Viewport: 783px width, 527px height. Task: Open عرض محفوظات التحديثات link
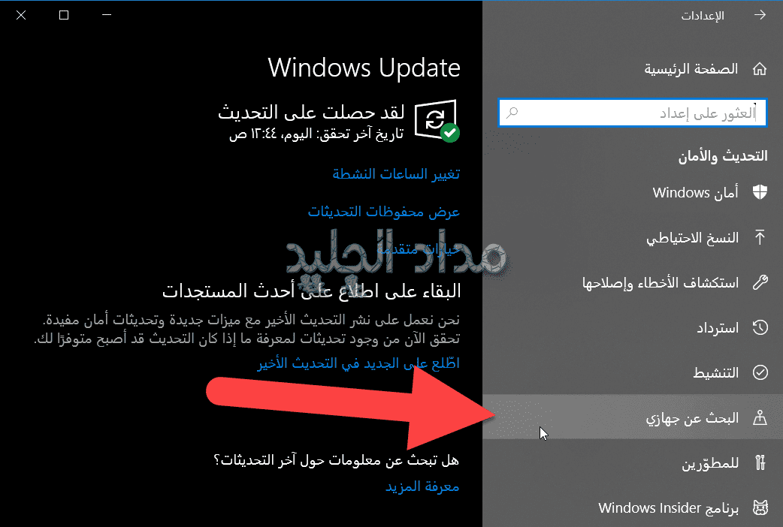coord(383,212)
